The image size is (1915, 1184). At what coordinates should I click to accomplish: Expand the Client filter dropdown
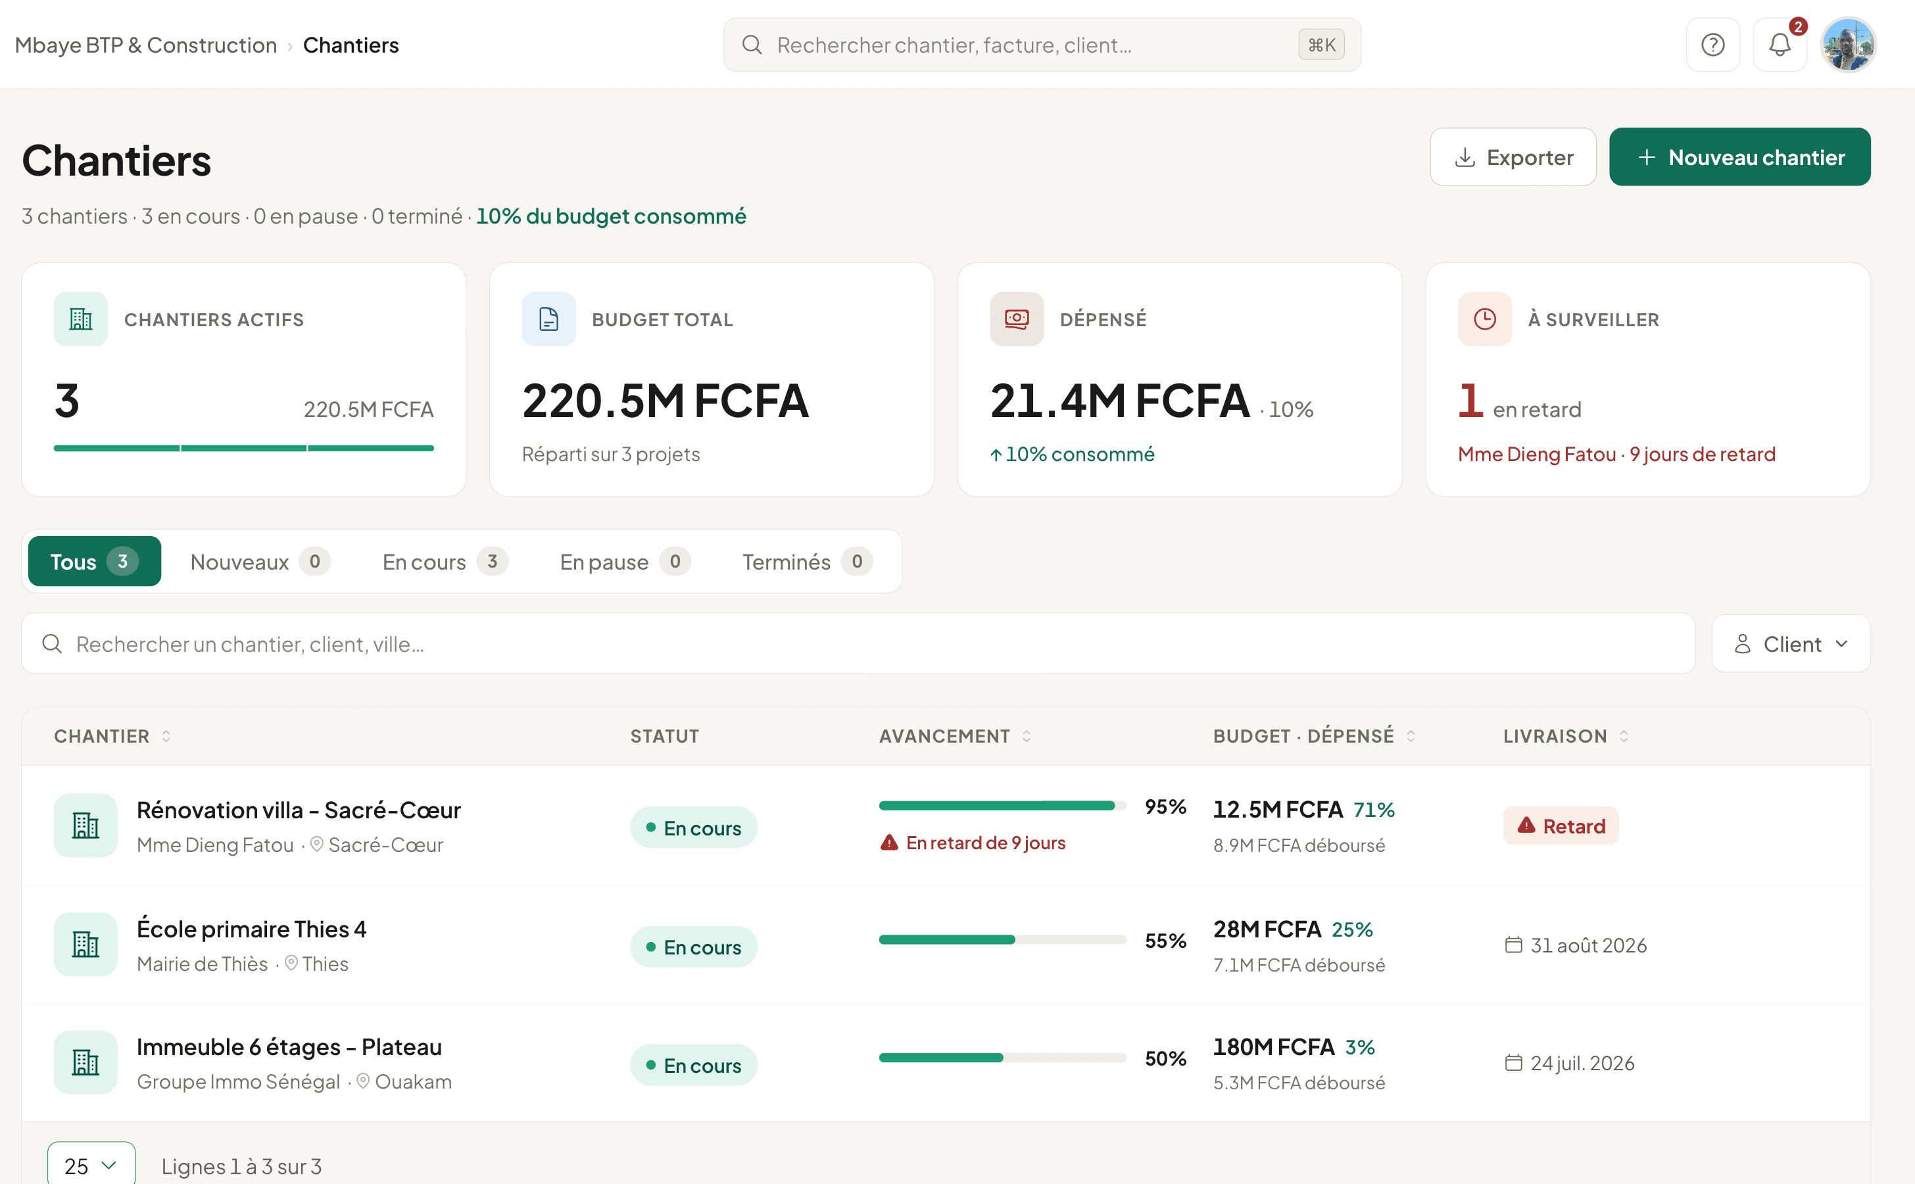(1791, 644)
